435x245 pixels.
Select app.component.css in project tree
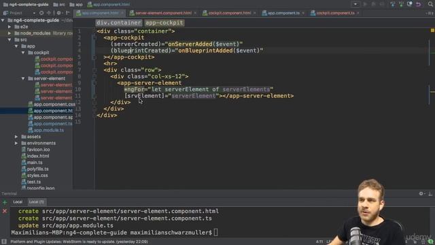pyautogui.click(x=52, y=104)
